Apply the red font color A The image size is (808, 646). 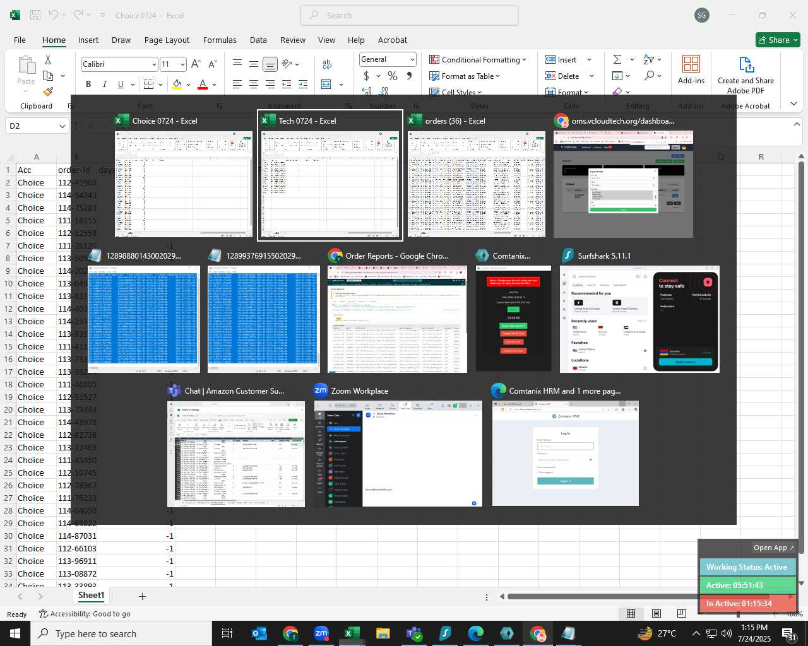[203, 84]
